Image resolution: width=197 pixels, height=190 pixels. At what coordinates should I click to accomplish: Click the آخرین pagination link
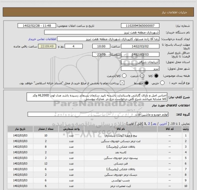tap(163, 124)
